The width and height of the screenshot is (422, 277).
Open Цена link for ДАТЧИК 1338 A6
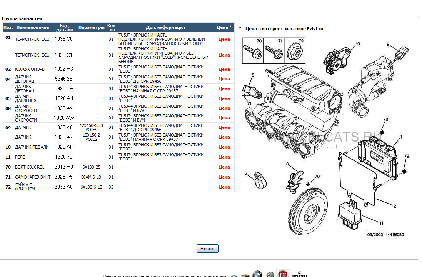(x=224, y=128)
